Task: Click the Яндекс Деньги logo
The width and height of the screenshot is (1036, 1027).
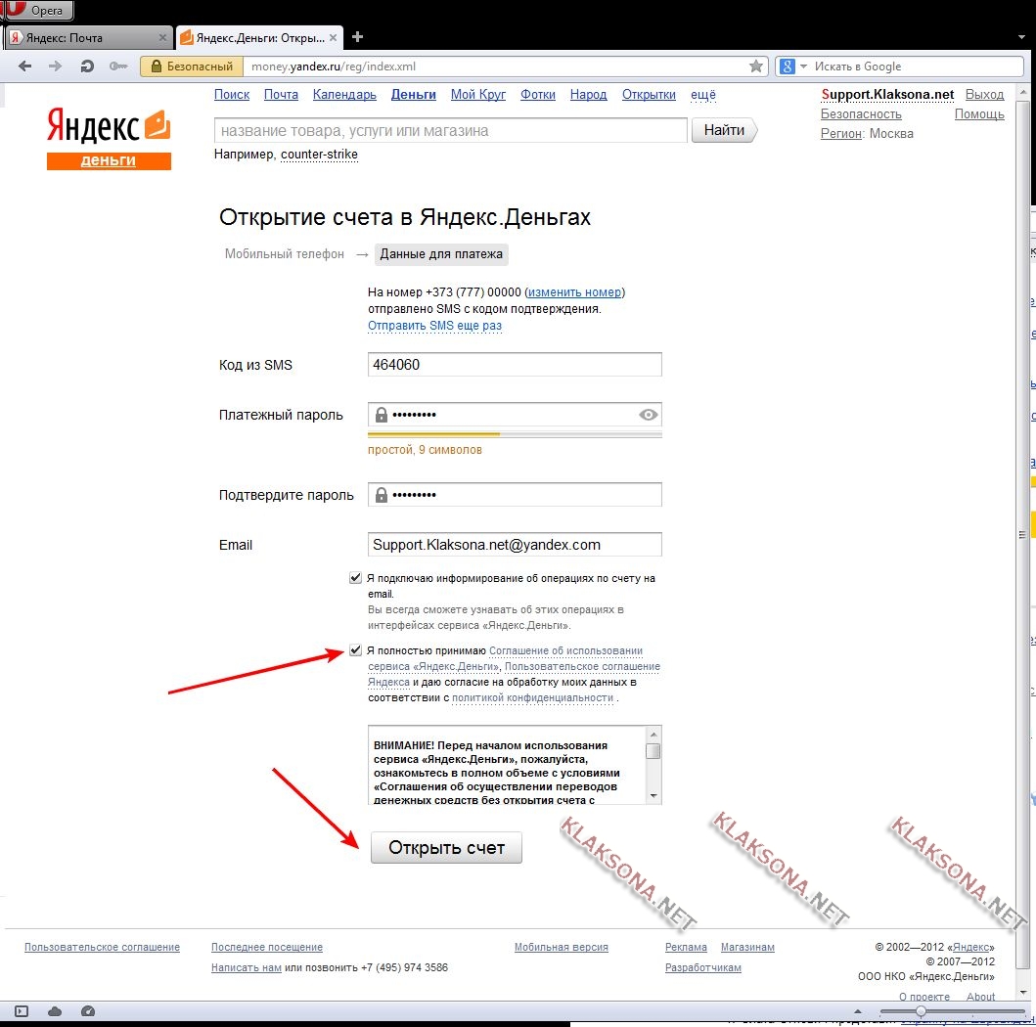Action: 109,139
